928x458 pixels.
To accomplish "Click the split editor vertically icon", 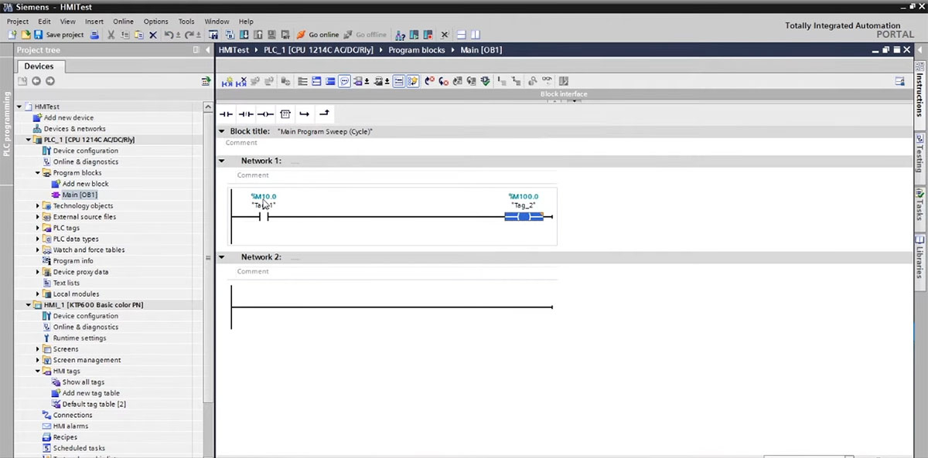I will click(x=476, y=35).
